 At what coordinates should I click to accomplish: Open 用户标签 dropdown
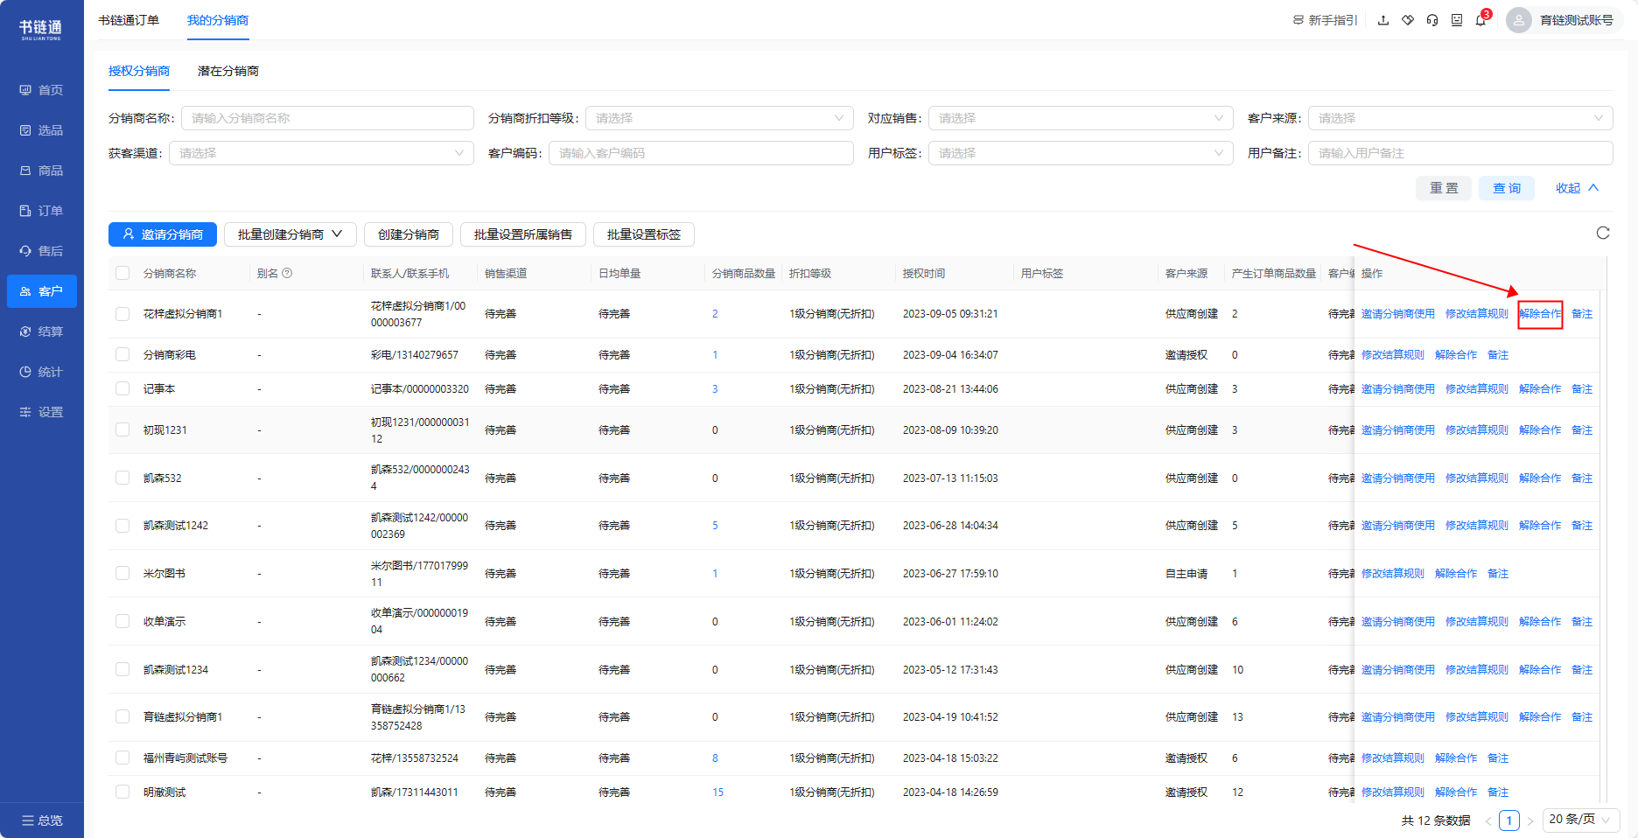1081,153
